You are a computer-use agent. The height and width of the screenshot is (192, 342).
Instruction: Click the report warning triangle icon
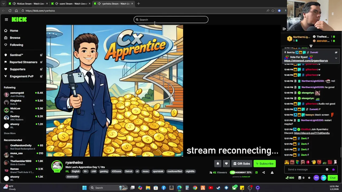272,173
